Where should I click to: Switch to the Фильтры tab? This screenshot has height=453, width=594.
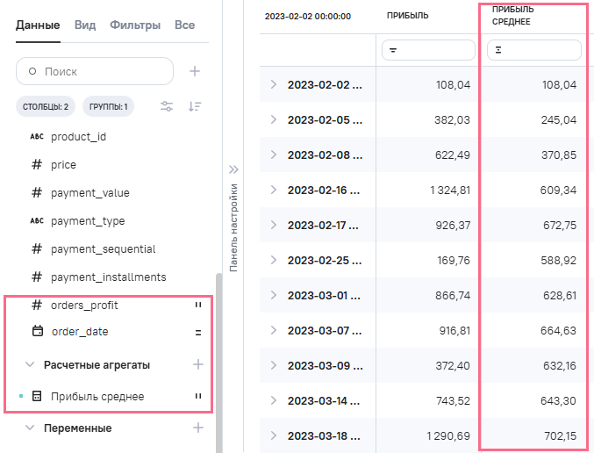point(135,25)
